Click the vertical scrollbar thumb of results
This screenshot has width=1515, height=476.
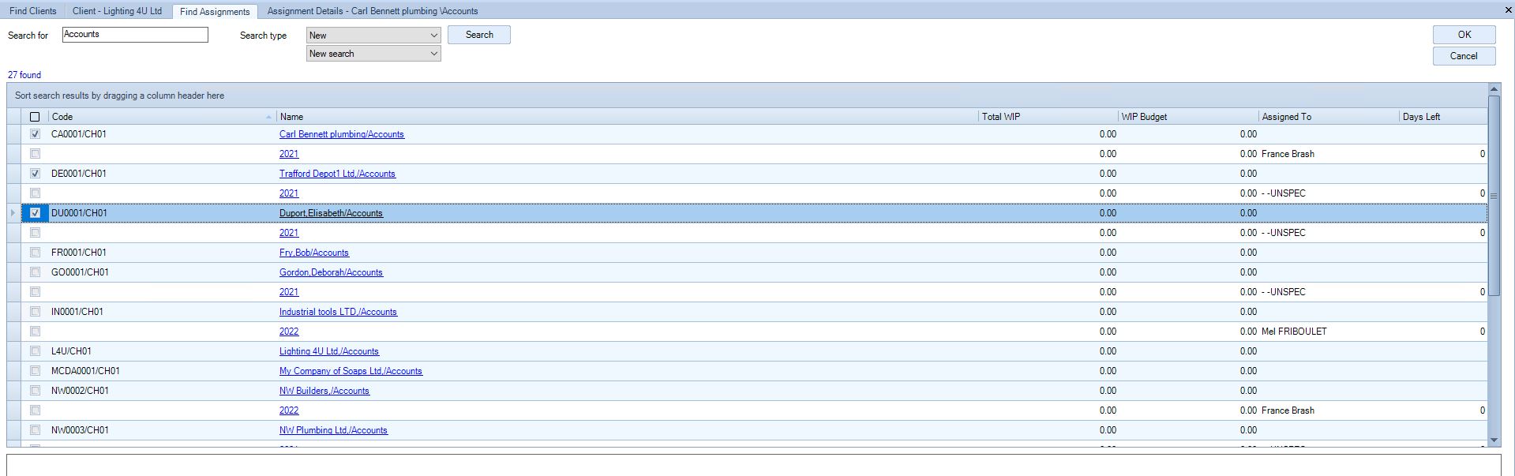[1494, 196]
